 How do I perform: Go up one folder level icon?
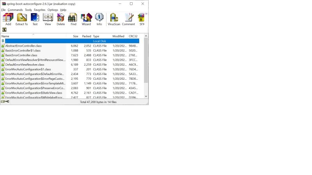click(4, 30)
